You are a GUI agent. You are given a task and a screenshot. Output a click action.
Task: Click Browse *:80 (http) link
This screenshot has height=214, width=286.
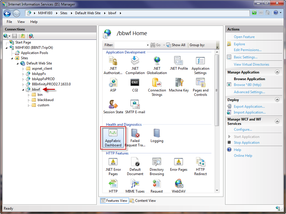tap(247, 85)
